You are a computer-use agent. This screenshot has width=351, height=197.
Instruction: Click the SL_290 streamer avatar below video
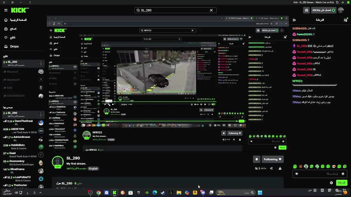point(58,162)
